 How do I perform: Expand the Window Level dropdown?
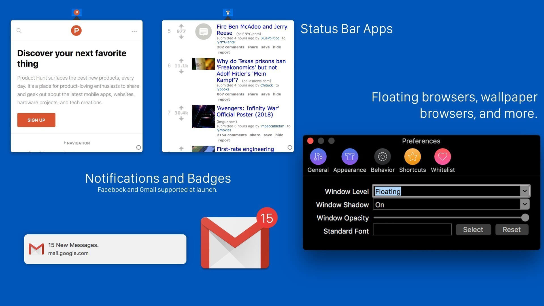point(524,191)
